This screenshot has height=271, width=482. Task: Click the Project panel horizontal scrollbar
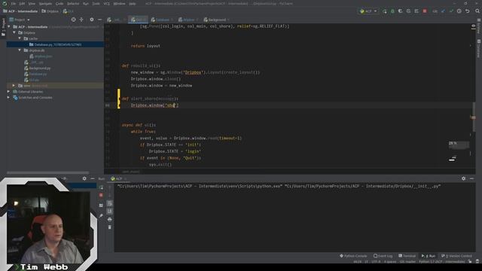(47, 172)
